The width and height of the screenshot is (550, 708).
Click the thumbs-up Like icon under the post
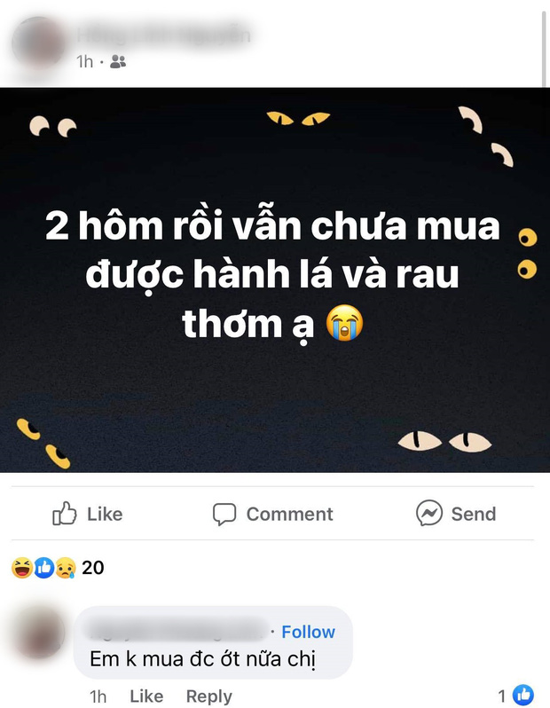(x=65, y=514)
